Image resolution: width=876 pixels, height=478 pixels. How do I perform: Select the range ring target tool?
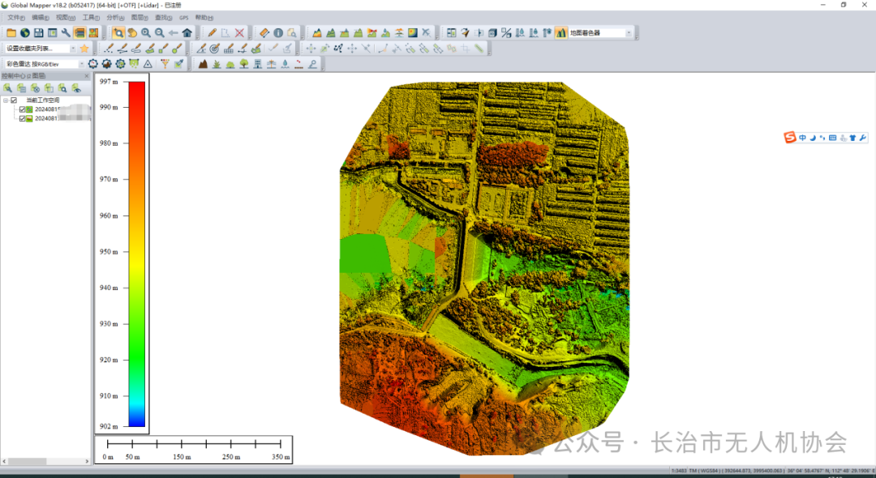[214, 49]
